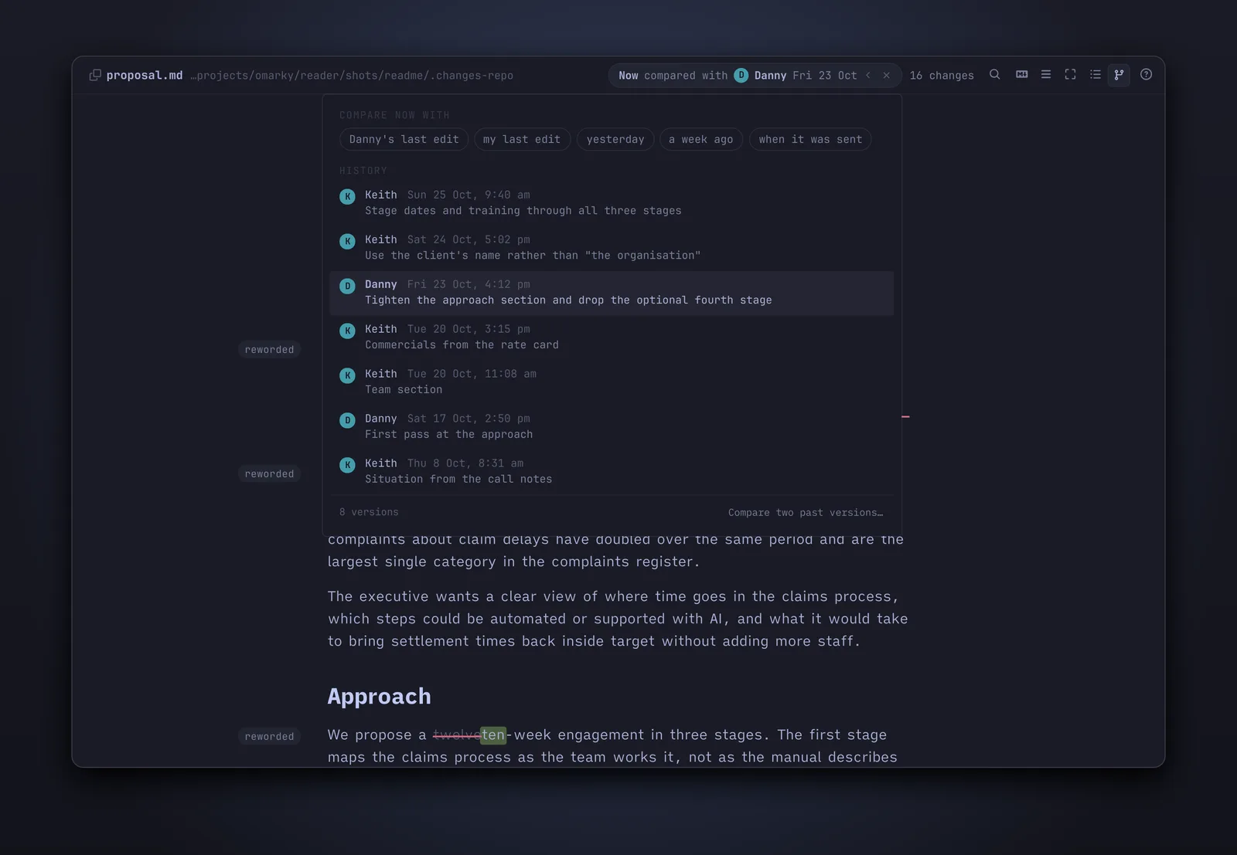
Task: Select Danny's Fri 23 Oct version
Action: coord(612,292)
